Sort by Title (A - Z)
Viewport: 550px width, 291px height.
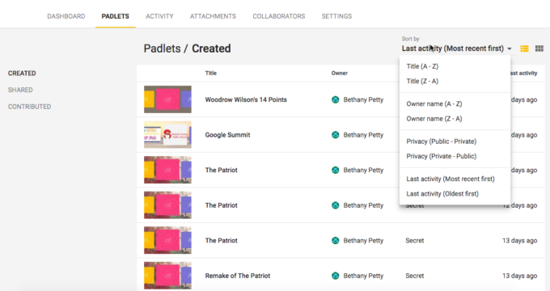point(422,66)
